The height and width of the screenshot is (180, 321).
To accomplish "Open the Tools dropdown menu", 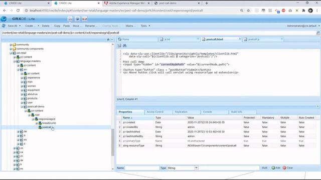I will point(145,26).
